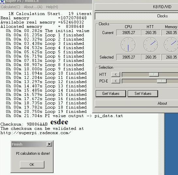Click the Set Values button
178x175 pixels.
(x=143, y=94)
